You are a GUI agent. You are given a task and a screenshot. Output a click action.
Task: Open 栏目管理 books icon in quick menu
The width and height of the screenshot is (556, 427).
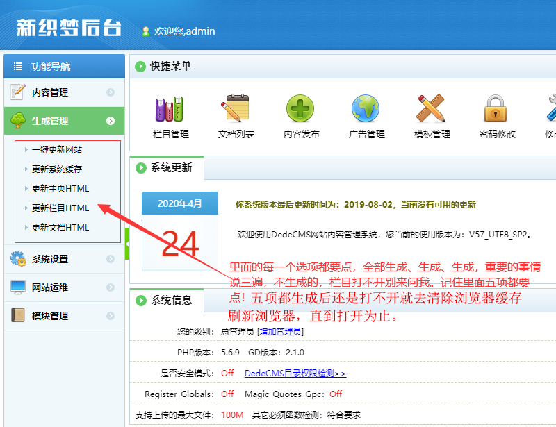170,110
